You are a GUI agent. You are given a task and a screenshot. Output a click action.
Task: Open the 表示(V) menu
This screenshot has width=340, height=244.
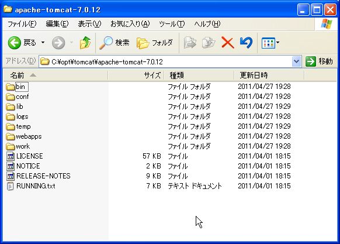click(89, 23)
